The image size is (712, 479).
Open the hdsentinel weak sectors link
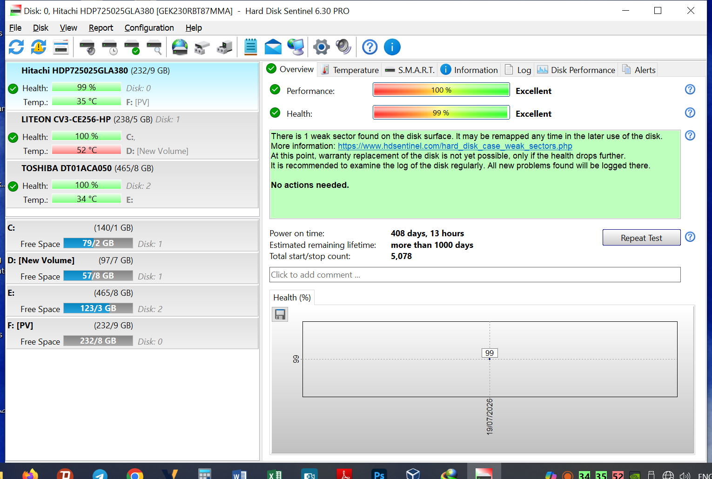tap(455, 146)
